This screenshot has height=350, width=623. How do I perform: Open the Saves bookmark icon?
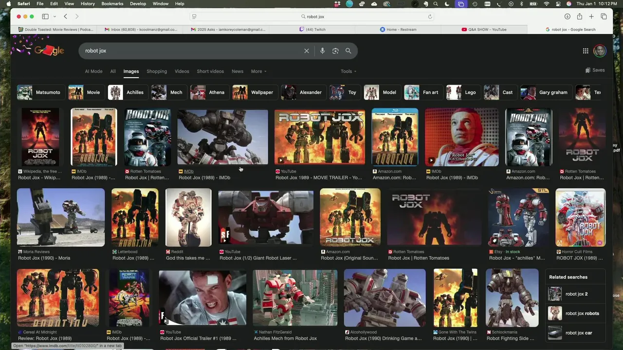click(588, 70)
